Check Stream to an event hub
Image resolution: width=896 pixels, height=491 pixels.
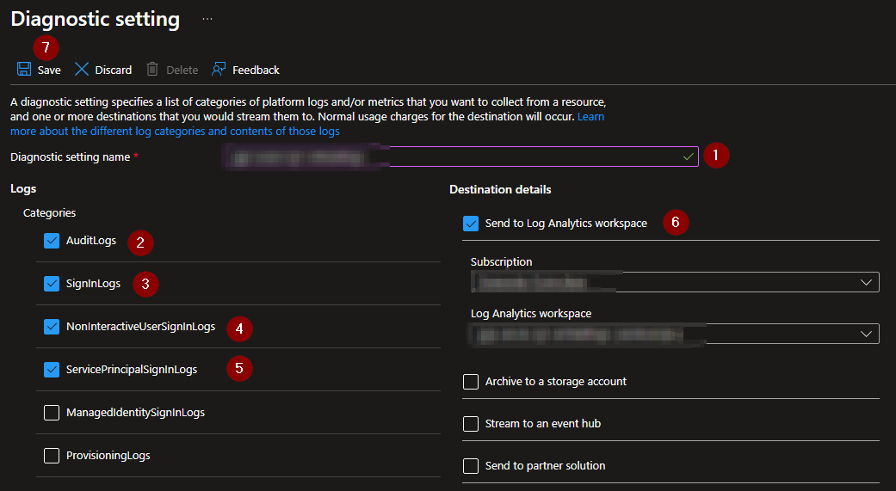click(x=471, y=424)
